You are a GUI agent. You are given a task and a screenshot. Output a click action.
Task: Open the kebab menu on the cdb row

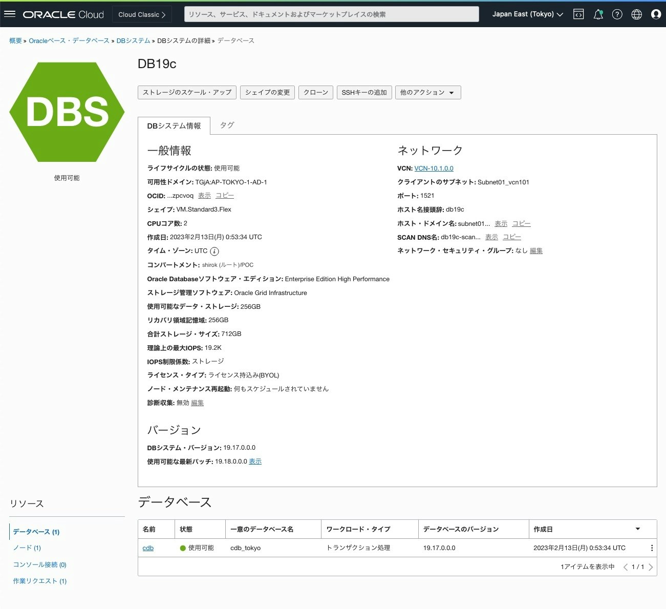[653, 548]
